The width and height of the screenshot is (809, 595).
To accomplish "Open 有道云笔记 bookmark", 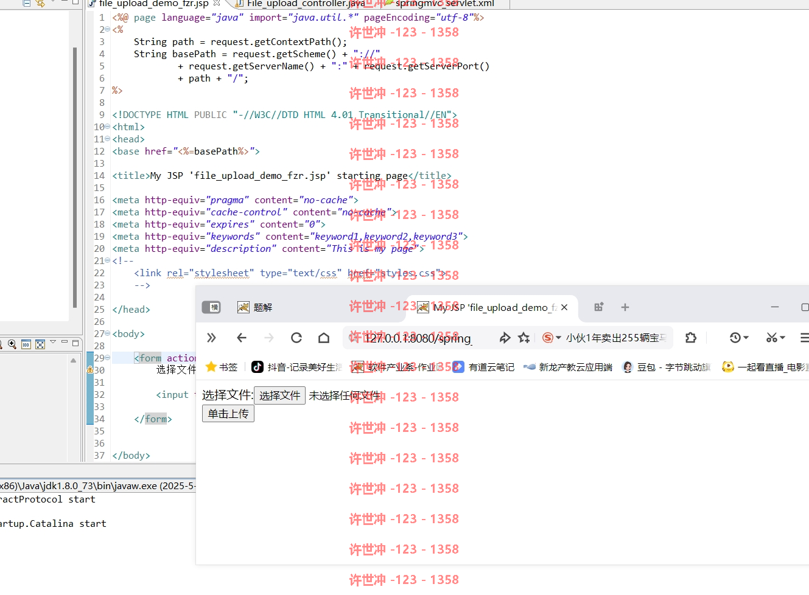I will 484,367.
